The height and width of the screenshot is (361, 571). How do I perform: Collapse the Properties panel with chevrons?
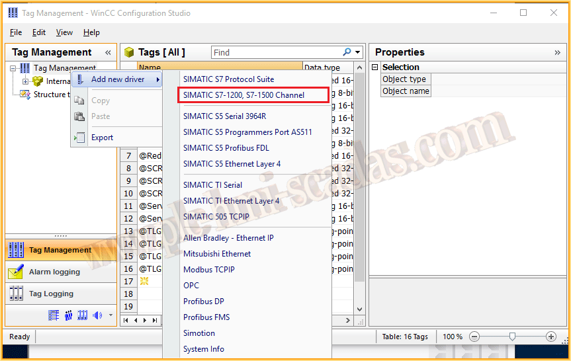coord(557,52)
